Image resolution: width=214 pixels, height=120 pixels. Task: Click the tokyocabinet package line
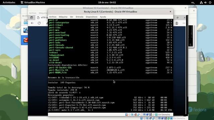(110, 55)
